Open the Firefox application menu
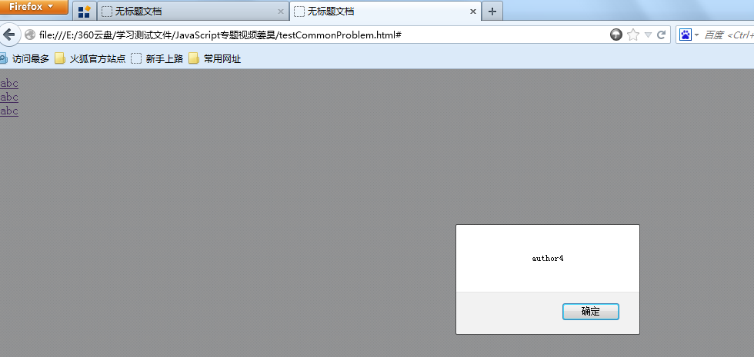The image size is (754, 357). pyautogui.click(x=34, y=7)
